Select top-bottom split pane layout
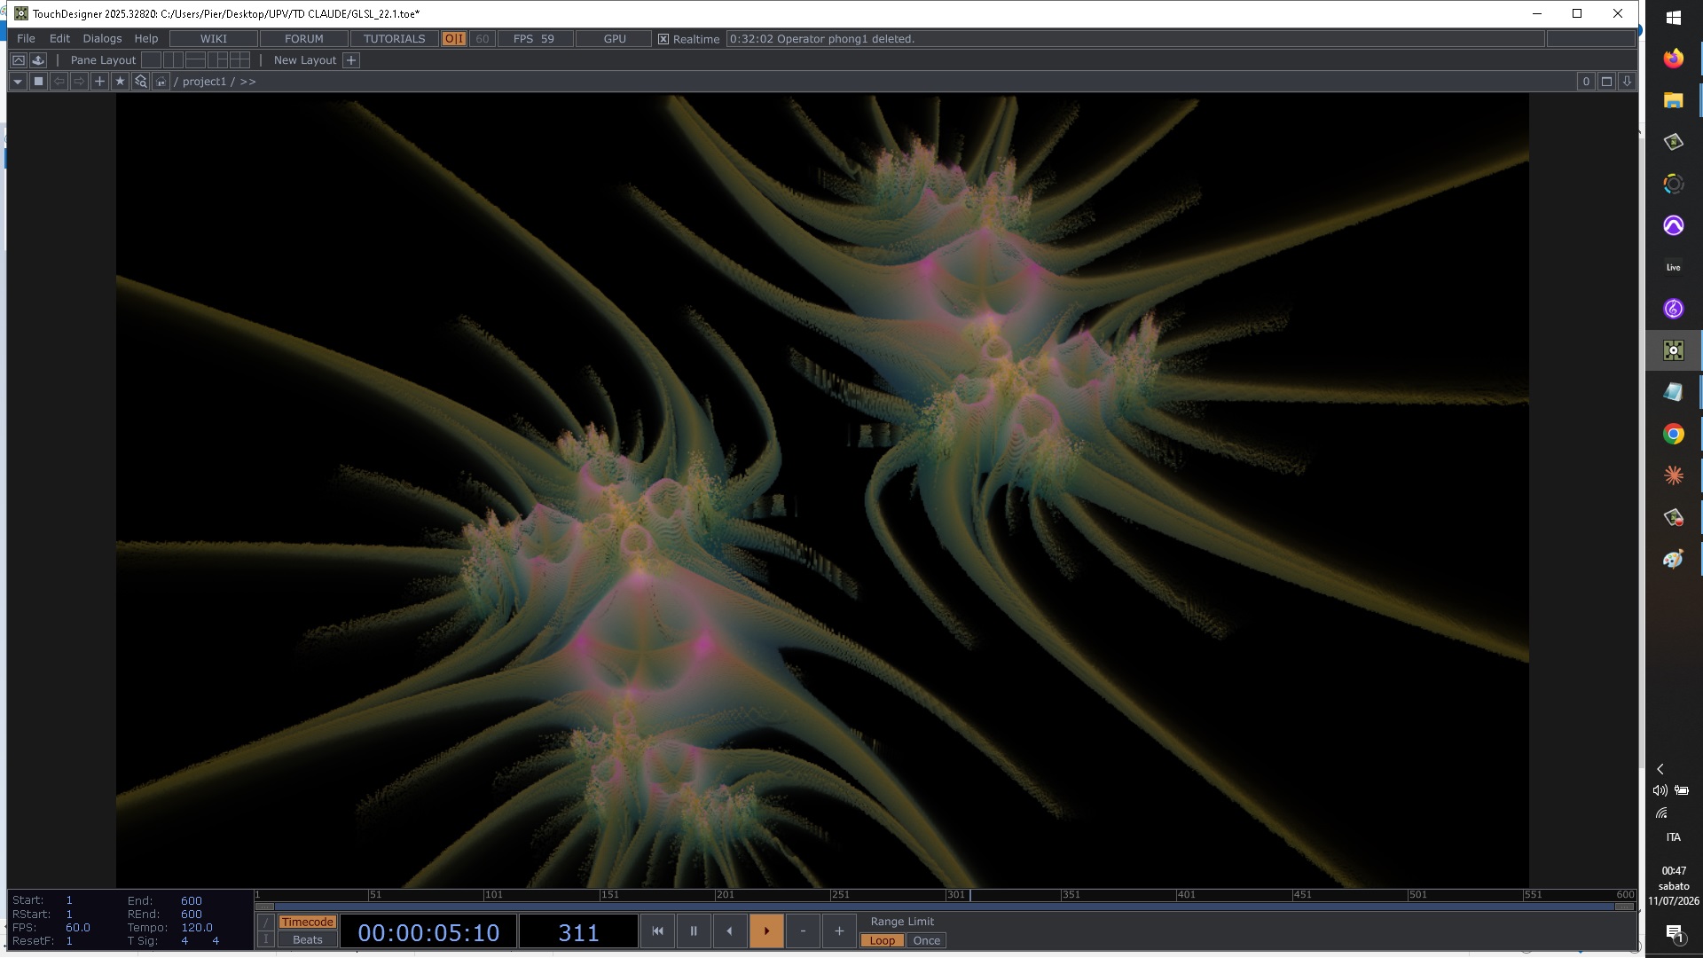 point(195,60)
